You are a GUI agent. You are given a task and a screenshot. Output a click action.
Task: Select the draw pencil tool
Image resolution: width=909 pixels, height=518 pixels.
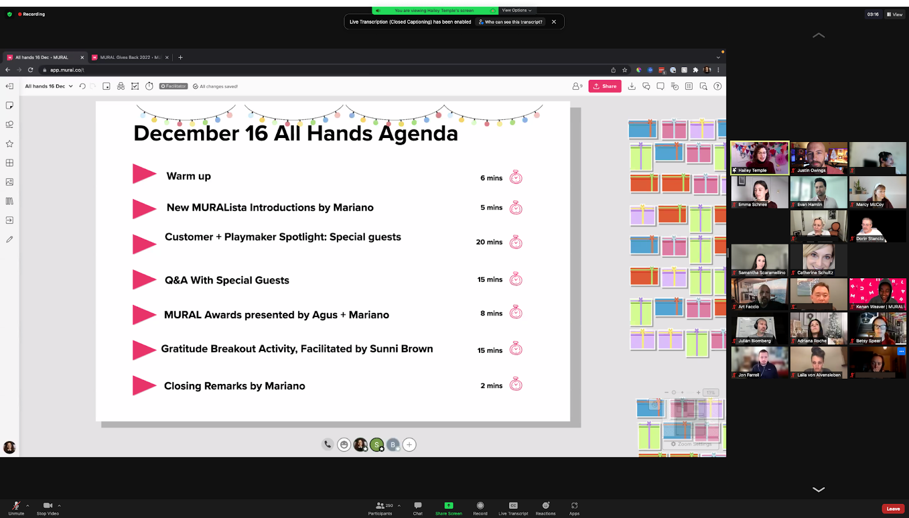coord(10,240)
